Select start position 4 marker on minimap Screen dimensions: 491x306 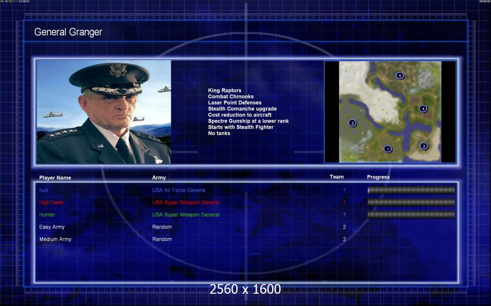point(423,109)
